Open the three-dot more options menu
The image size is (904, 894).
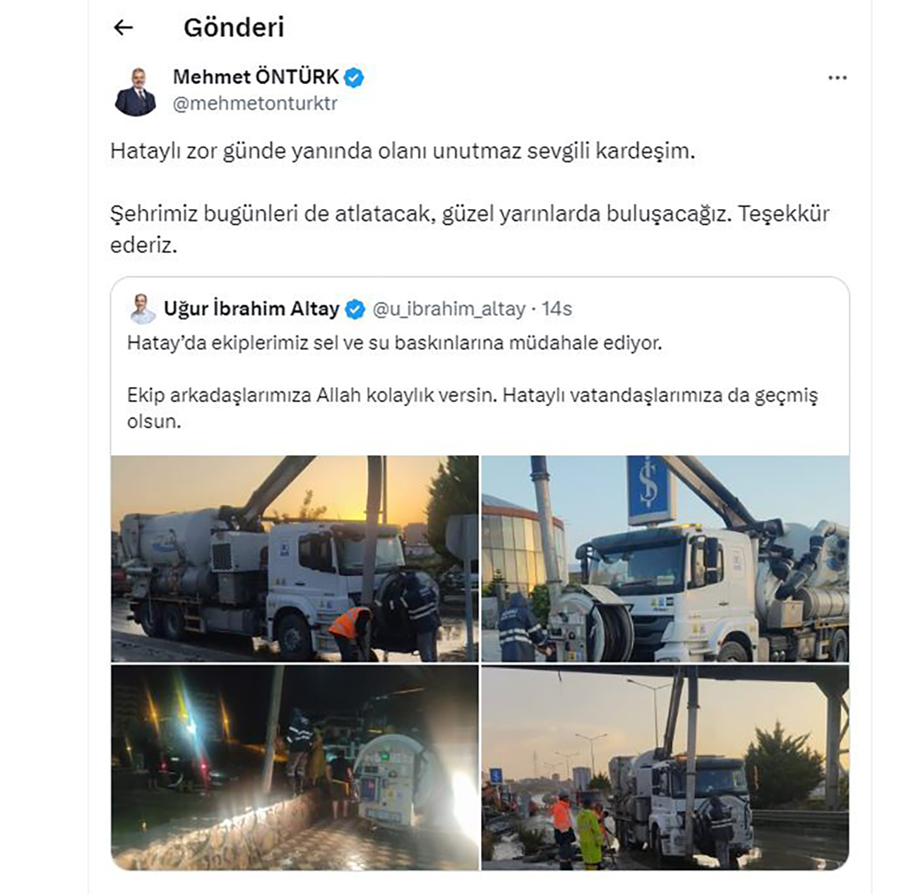point(837,78)
